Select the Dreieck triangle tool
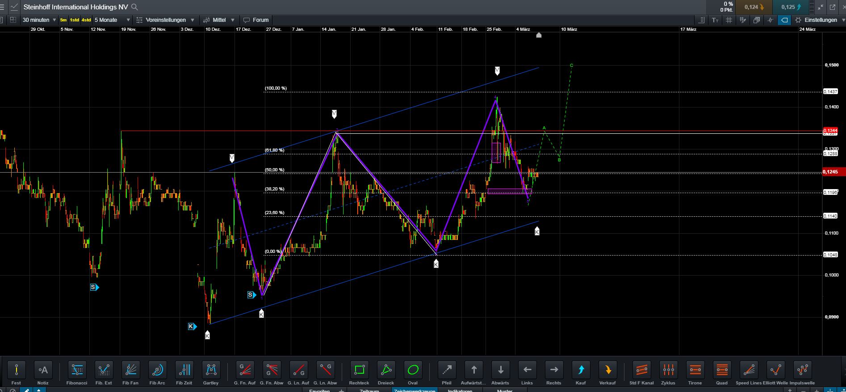This screenshot has width=846, height=392. [x=386, y=370]
